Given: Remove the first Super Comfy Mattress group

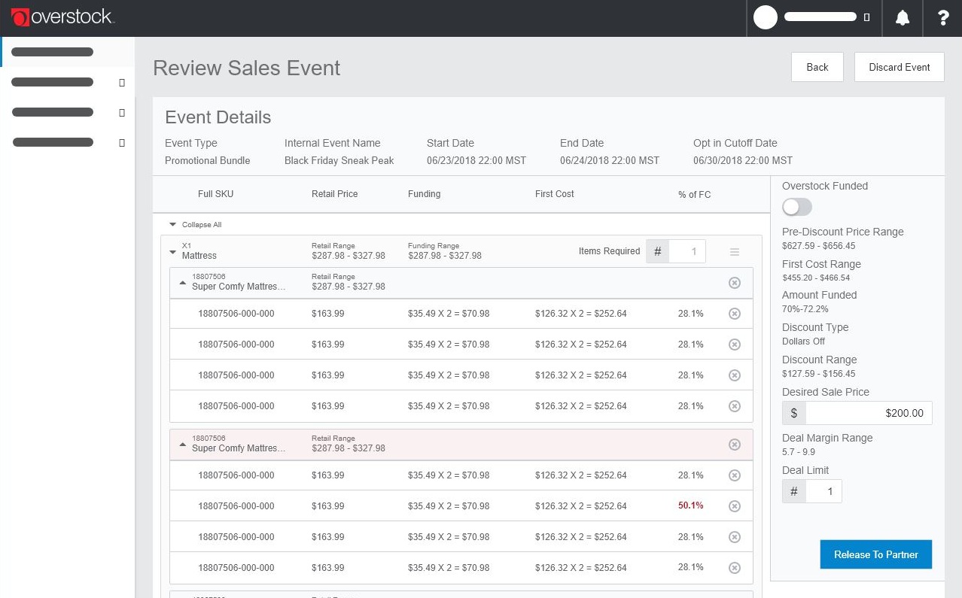Looking at the screenshot, I should 735,283.
